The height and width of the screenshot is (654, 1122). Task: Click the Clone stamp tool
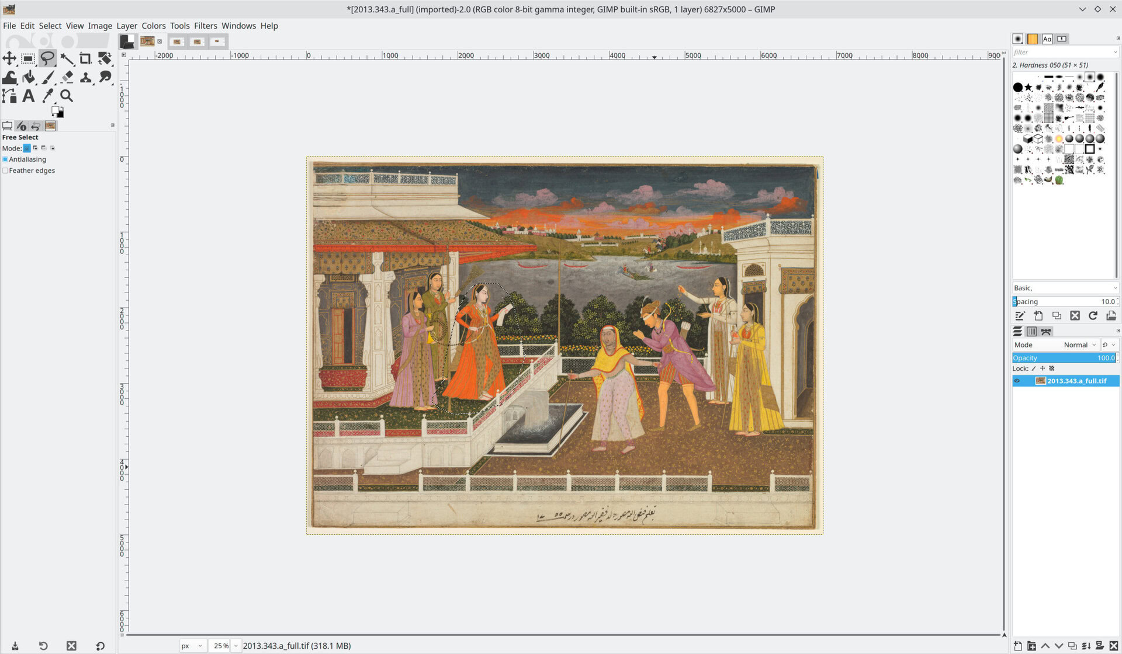point(85,77)
